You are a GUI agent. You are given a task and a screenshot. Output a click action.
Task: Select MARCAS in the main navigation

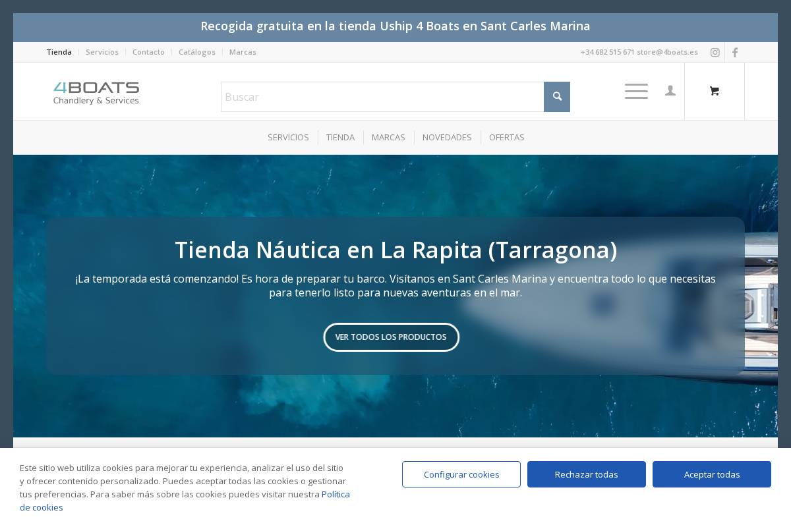pyautogui.click(x=388, y=137)
